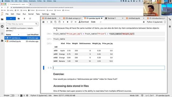Run the selected cell play button
The image size is (172, 97).
pos(63,22)
